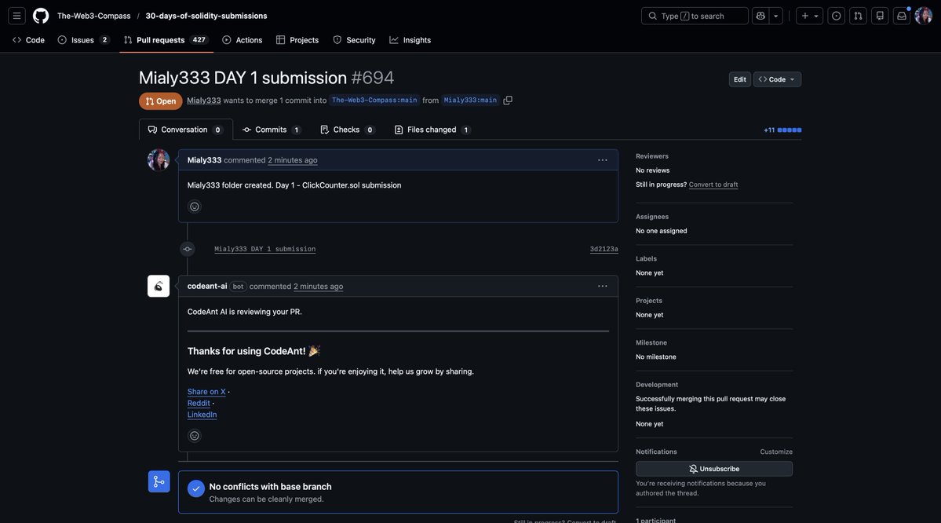Viewport: 941px width, 523px height.
Task: Open the notifications inbox
Action: [x=902, y=16]
